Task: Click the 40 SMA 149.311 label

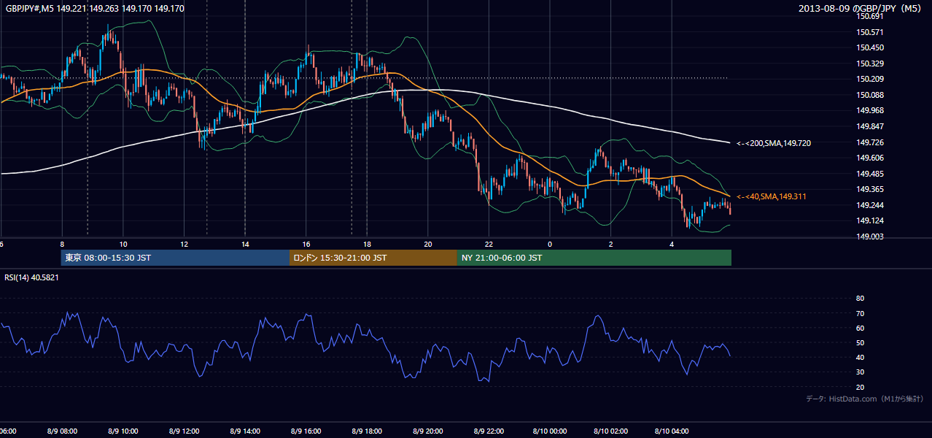Action: pyautogui.click(x=772, y=196)
